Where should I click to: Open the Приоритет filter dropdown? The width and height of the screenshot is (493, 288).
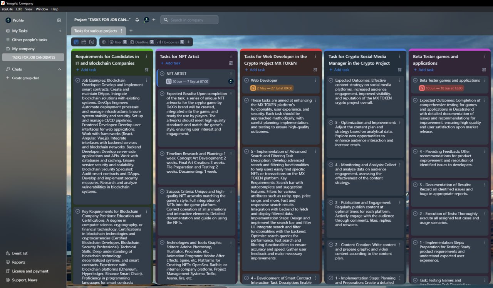tap(171, 42)
